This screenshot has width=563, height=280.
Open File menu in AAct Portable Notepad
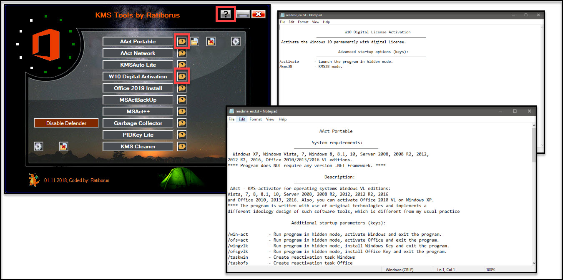[231, 119]
